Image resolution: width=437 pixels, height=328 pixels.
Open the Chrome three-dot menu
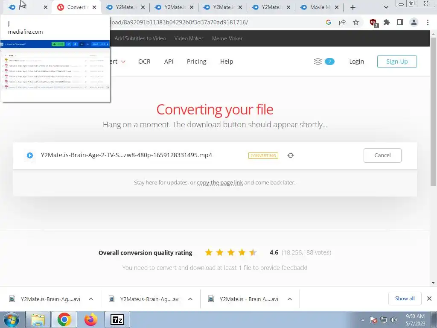(x=428, y=22)
